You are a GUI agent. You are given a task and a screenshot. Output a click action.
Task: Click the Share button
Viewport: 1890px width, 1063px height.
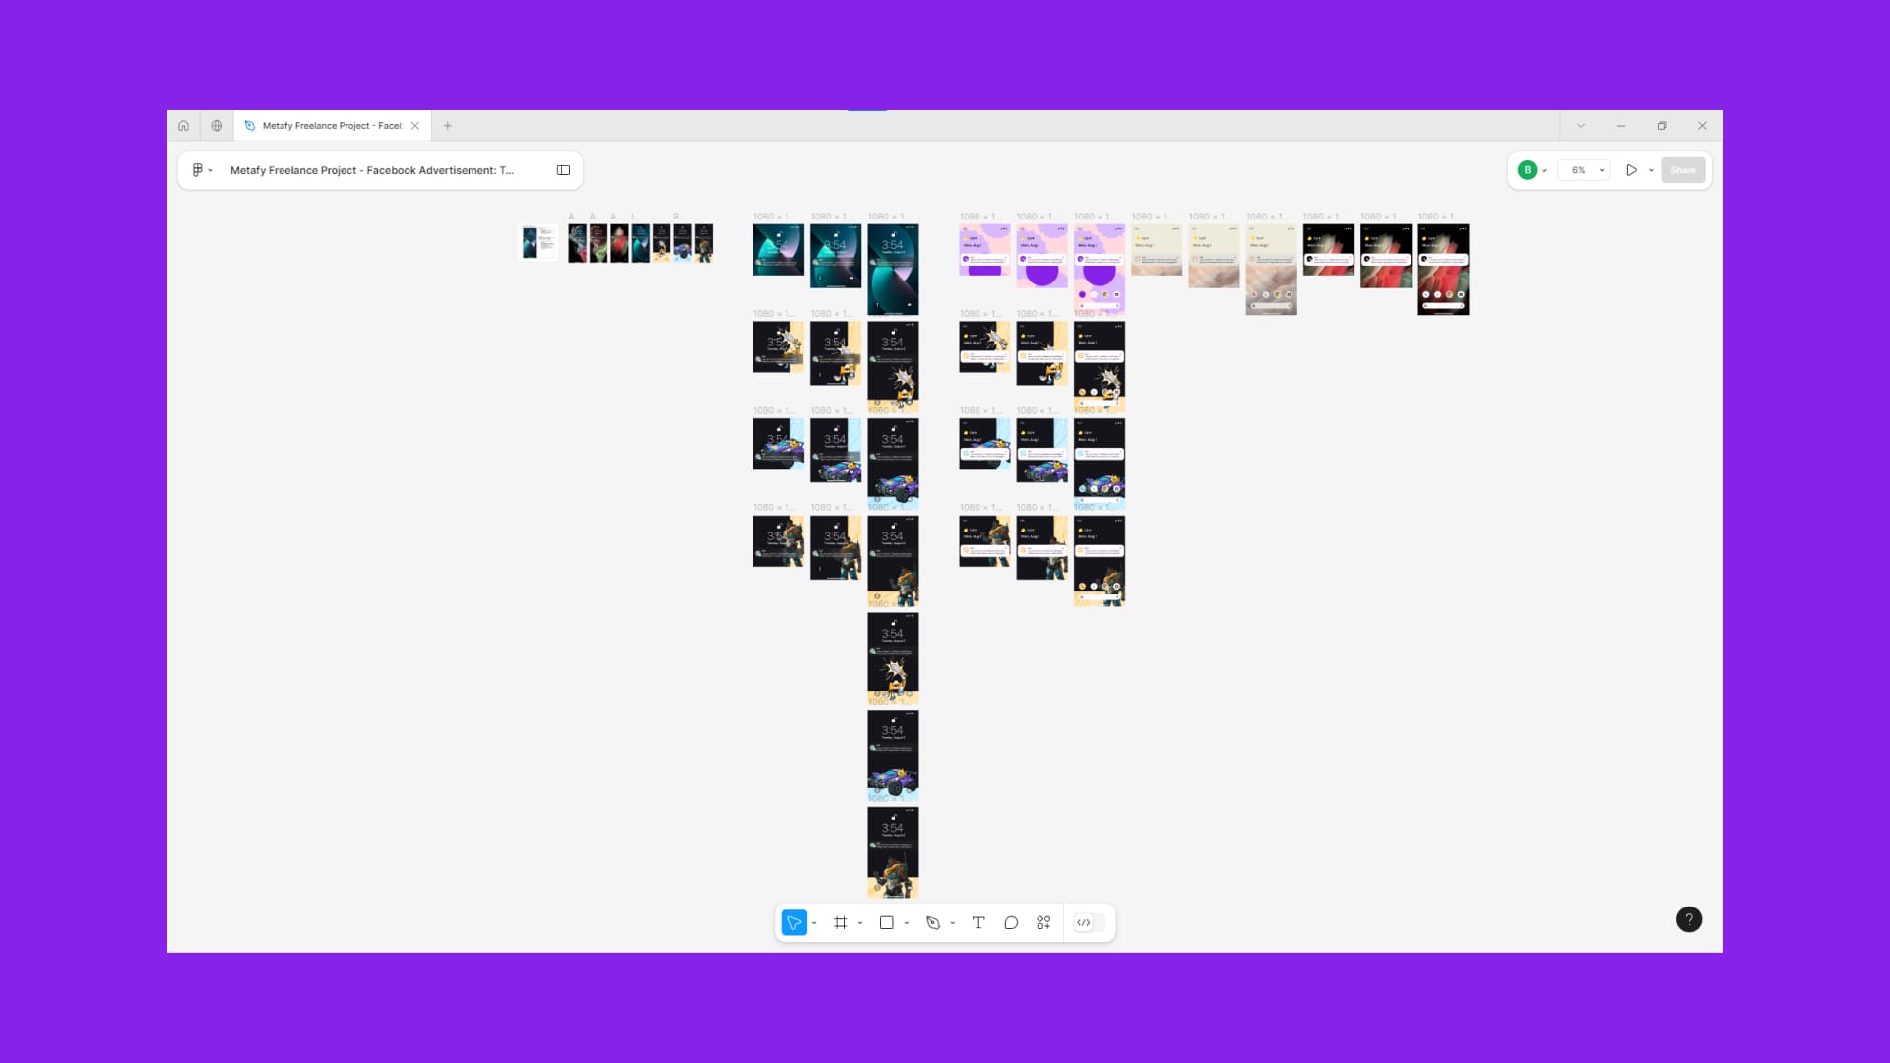point(1682,170)
